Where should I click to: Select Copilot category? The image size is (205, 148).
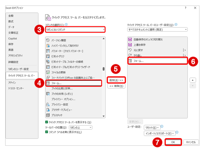coord(22,38)
